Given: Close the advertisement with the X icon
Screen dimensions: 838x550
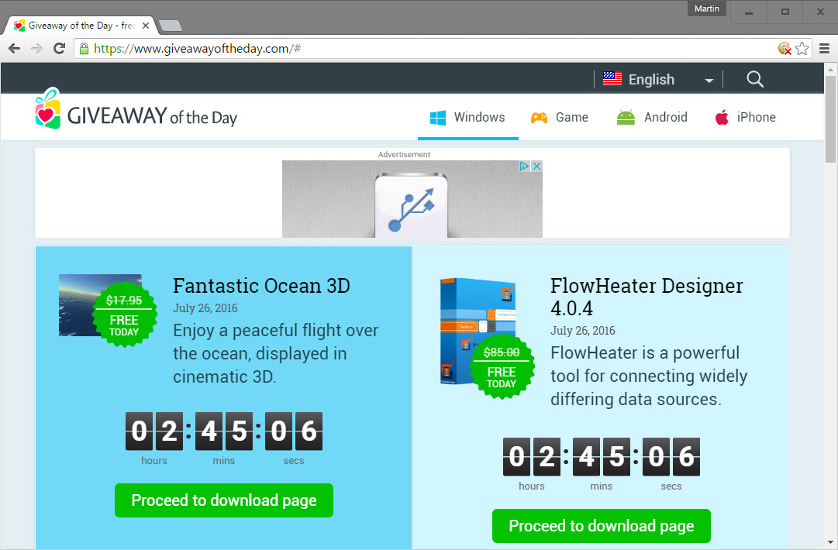Looking at the screenshot, I should pos(536,166).
